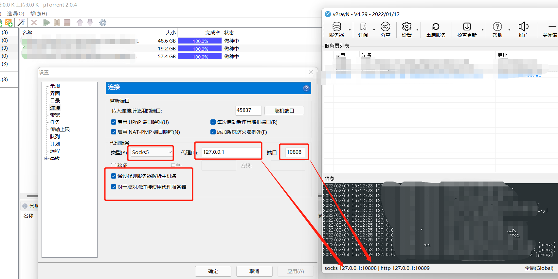
Task: Select 界面 in the settings tree
Action: pos(55,94)
